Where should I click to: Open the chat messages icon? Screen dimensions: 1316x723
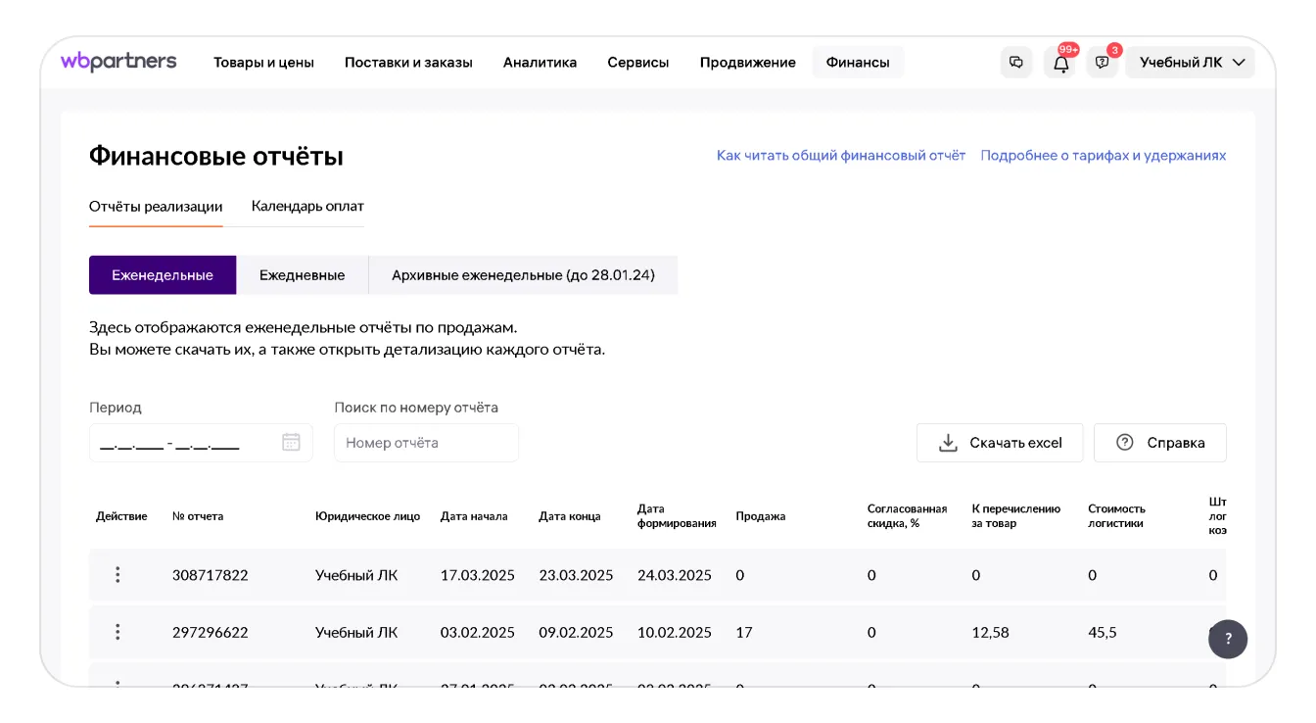(x=1016, y=63)
